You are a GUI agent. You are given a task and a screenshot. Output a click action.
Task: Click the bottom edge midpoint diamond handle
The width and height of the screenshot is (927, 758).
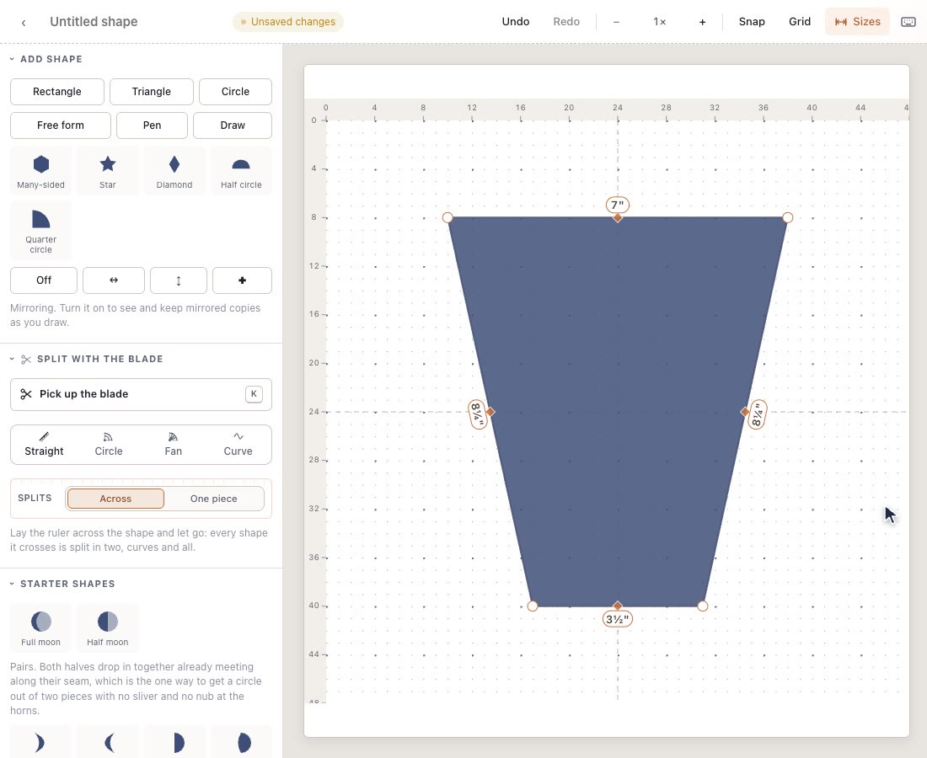(x=618, y=606)
